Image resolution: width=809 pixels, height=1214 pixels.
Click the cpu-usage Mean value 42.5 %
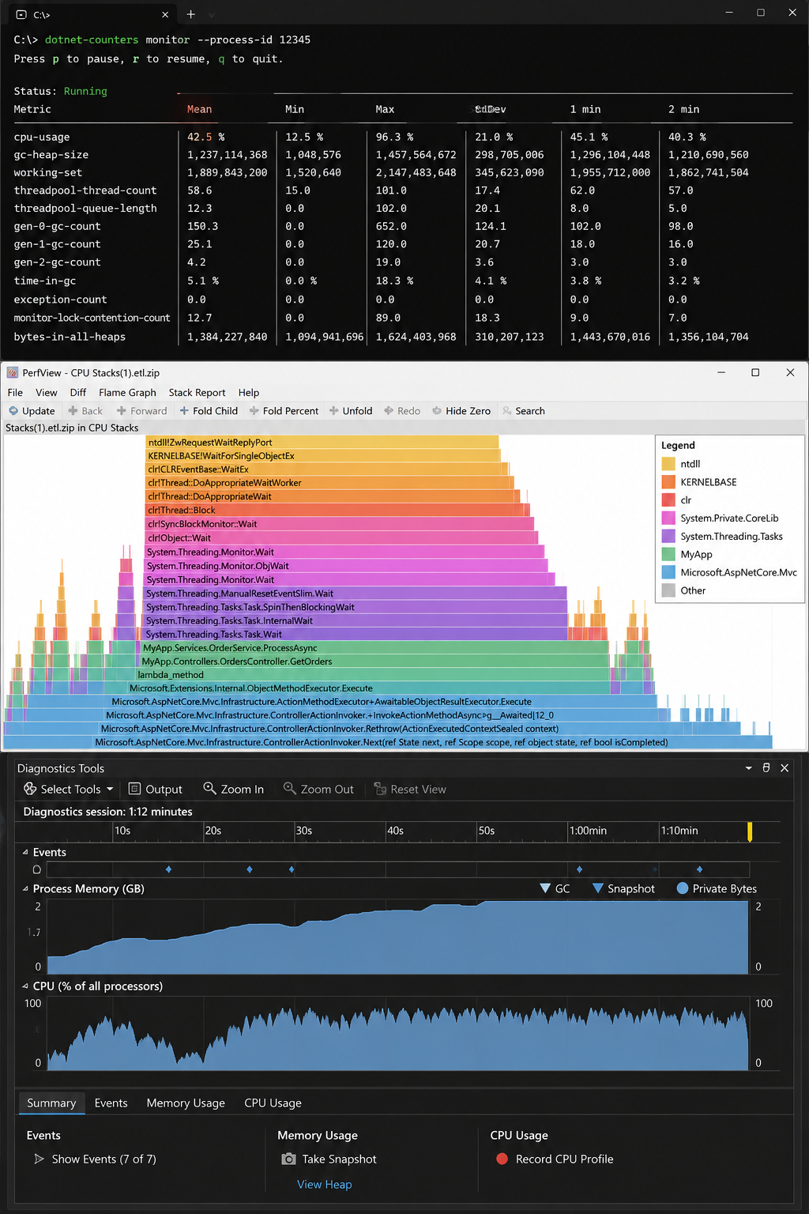click(x=205, y=137)
